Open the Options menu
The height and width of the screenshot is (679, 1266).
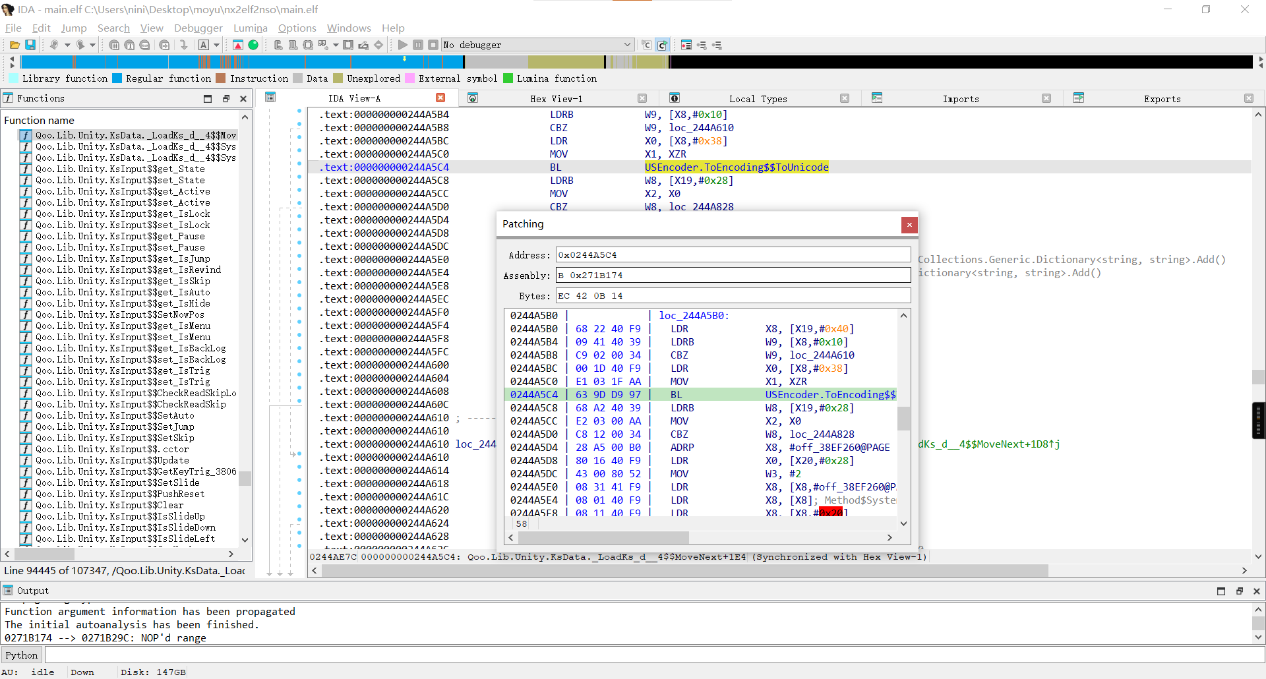[x=297, y=28]
